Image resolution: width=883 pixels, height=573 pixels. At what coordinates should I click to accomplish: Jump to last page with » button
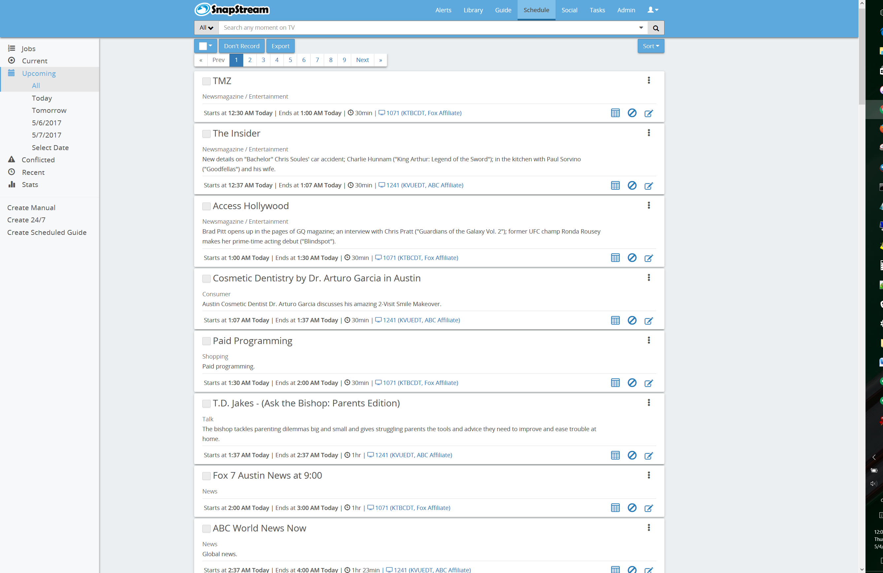point(380,60)
